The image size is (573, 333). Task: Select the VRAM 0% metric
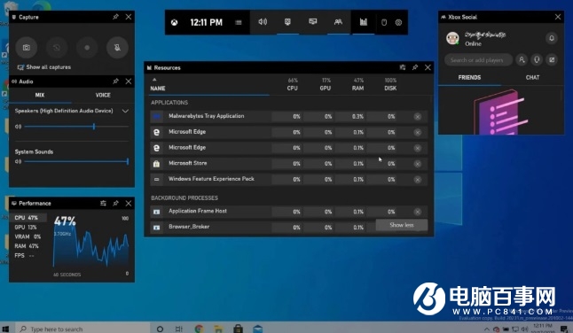[x=28, y=236]
